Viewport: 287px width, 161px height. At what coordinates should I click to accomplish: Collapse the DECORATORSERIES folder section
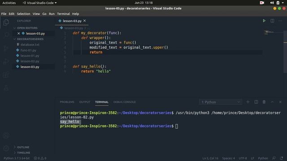pyautogui.click(x=30, y=39)
